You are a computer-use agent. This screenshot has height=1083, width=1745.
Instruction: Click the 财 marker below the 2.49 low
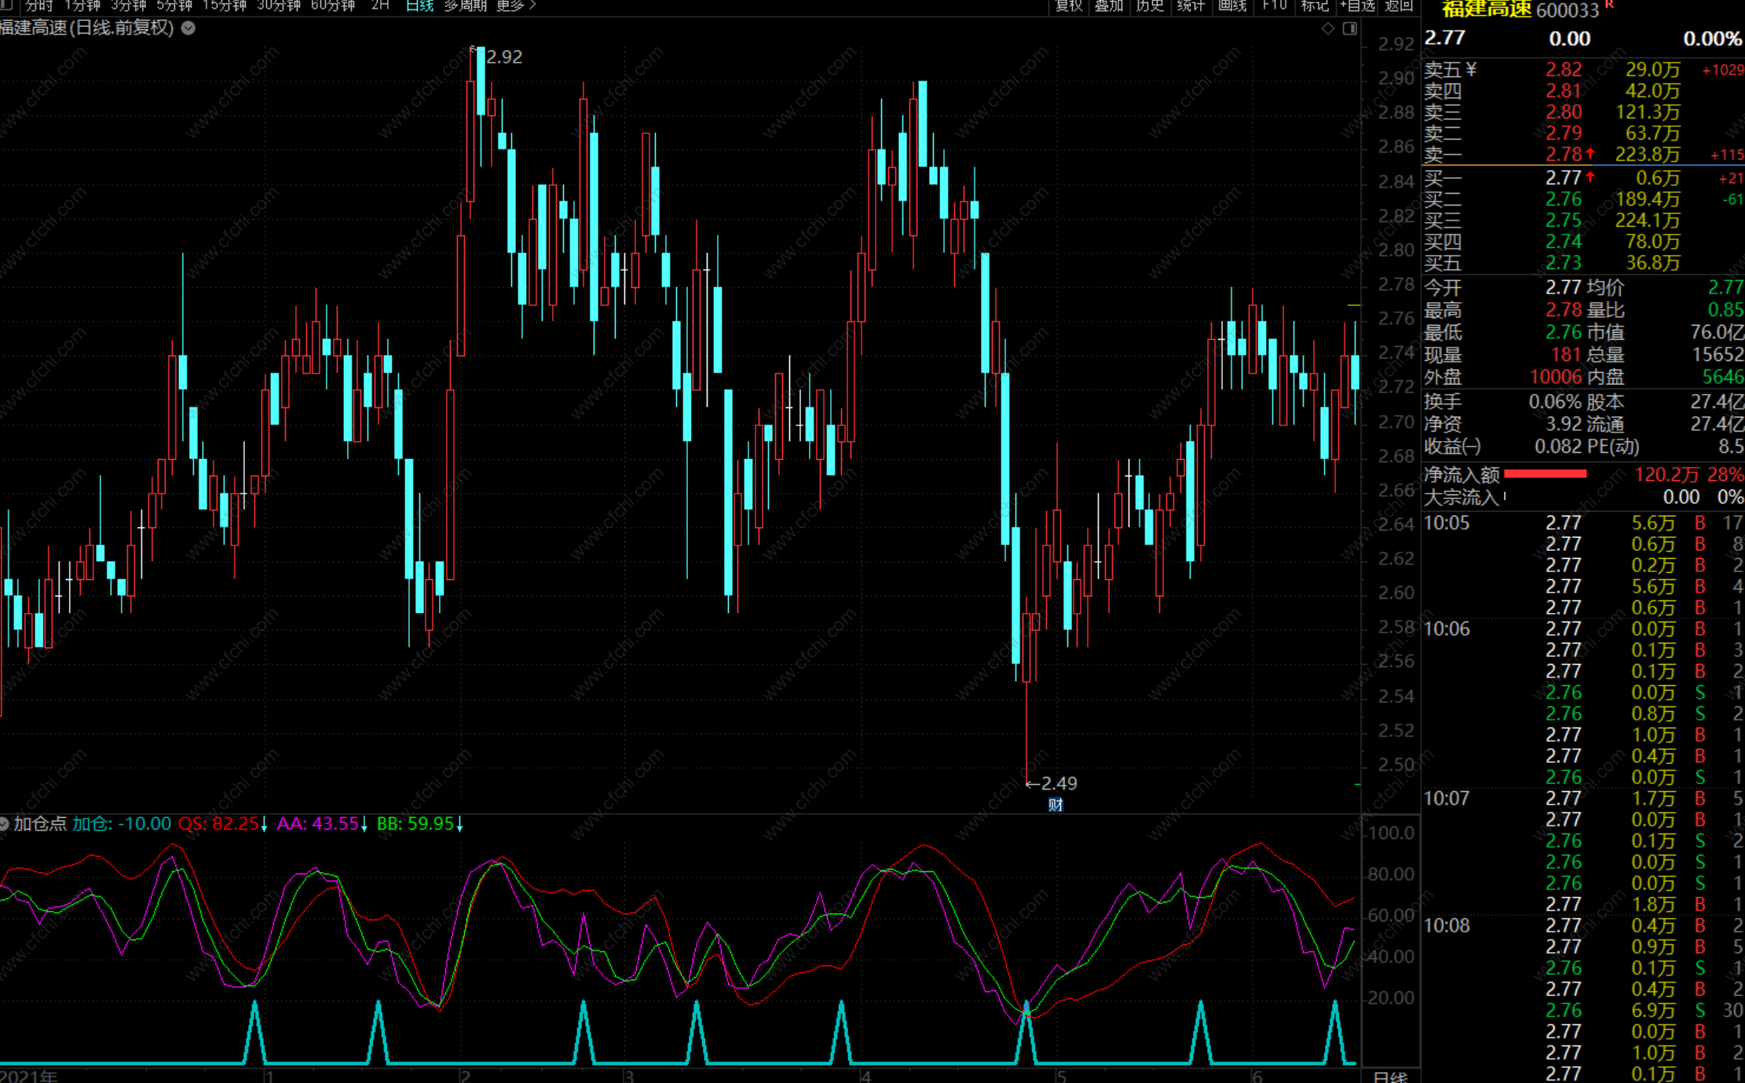coord(1055,804)
